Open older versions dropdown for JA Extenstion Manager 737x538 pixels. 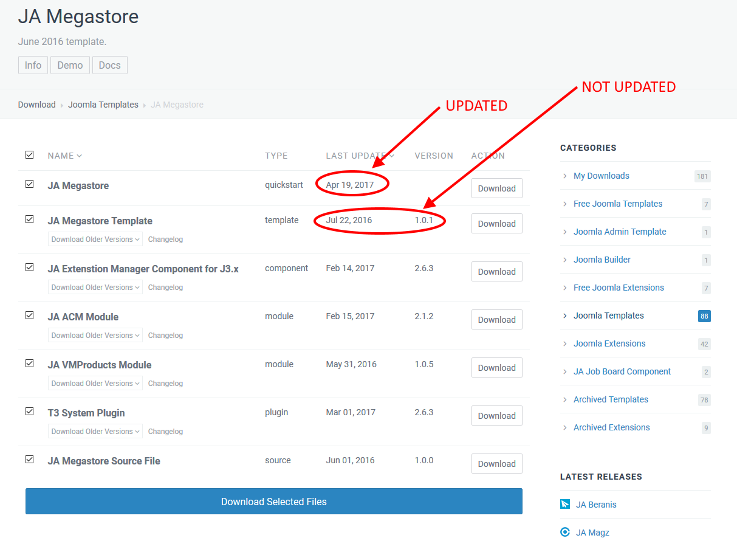[x=95, y=288]
